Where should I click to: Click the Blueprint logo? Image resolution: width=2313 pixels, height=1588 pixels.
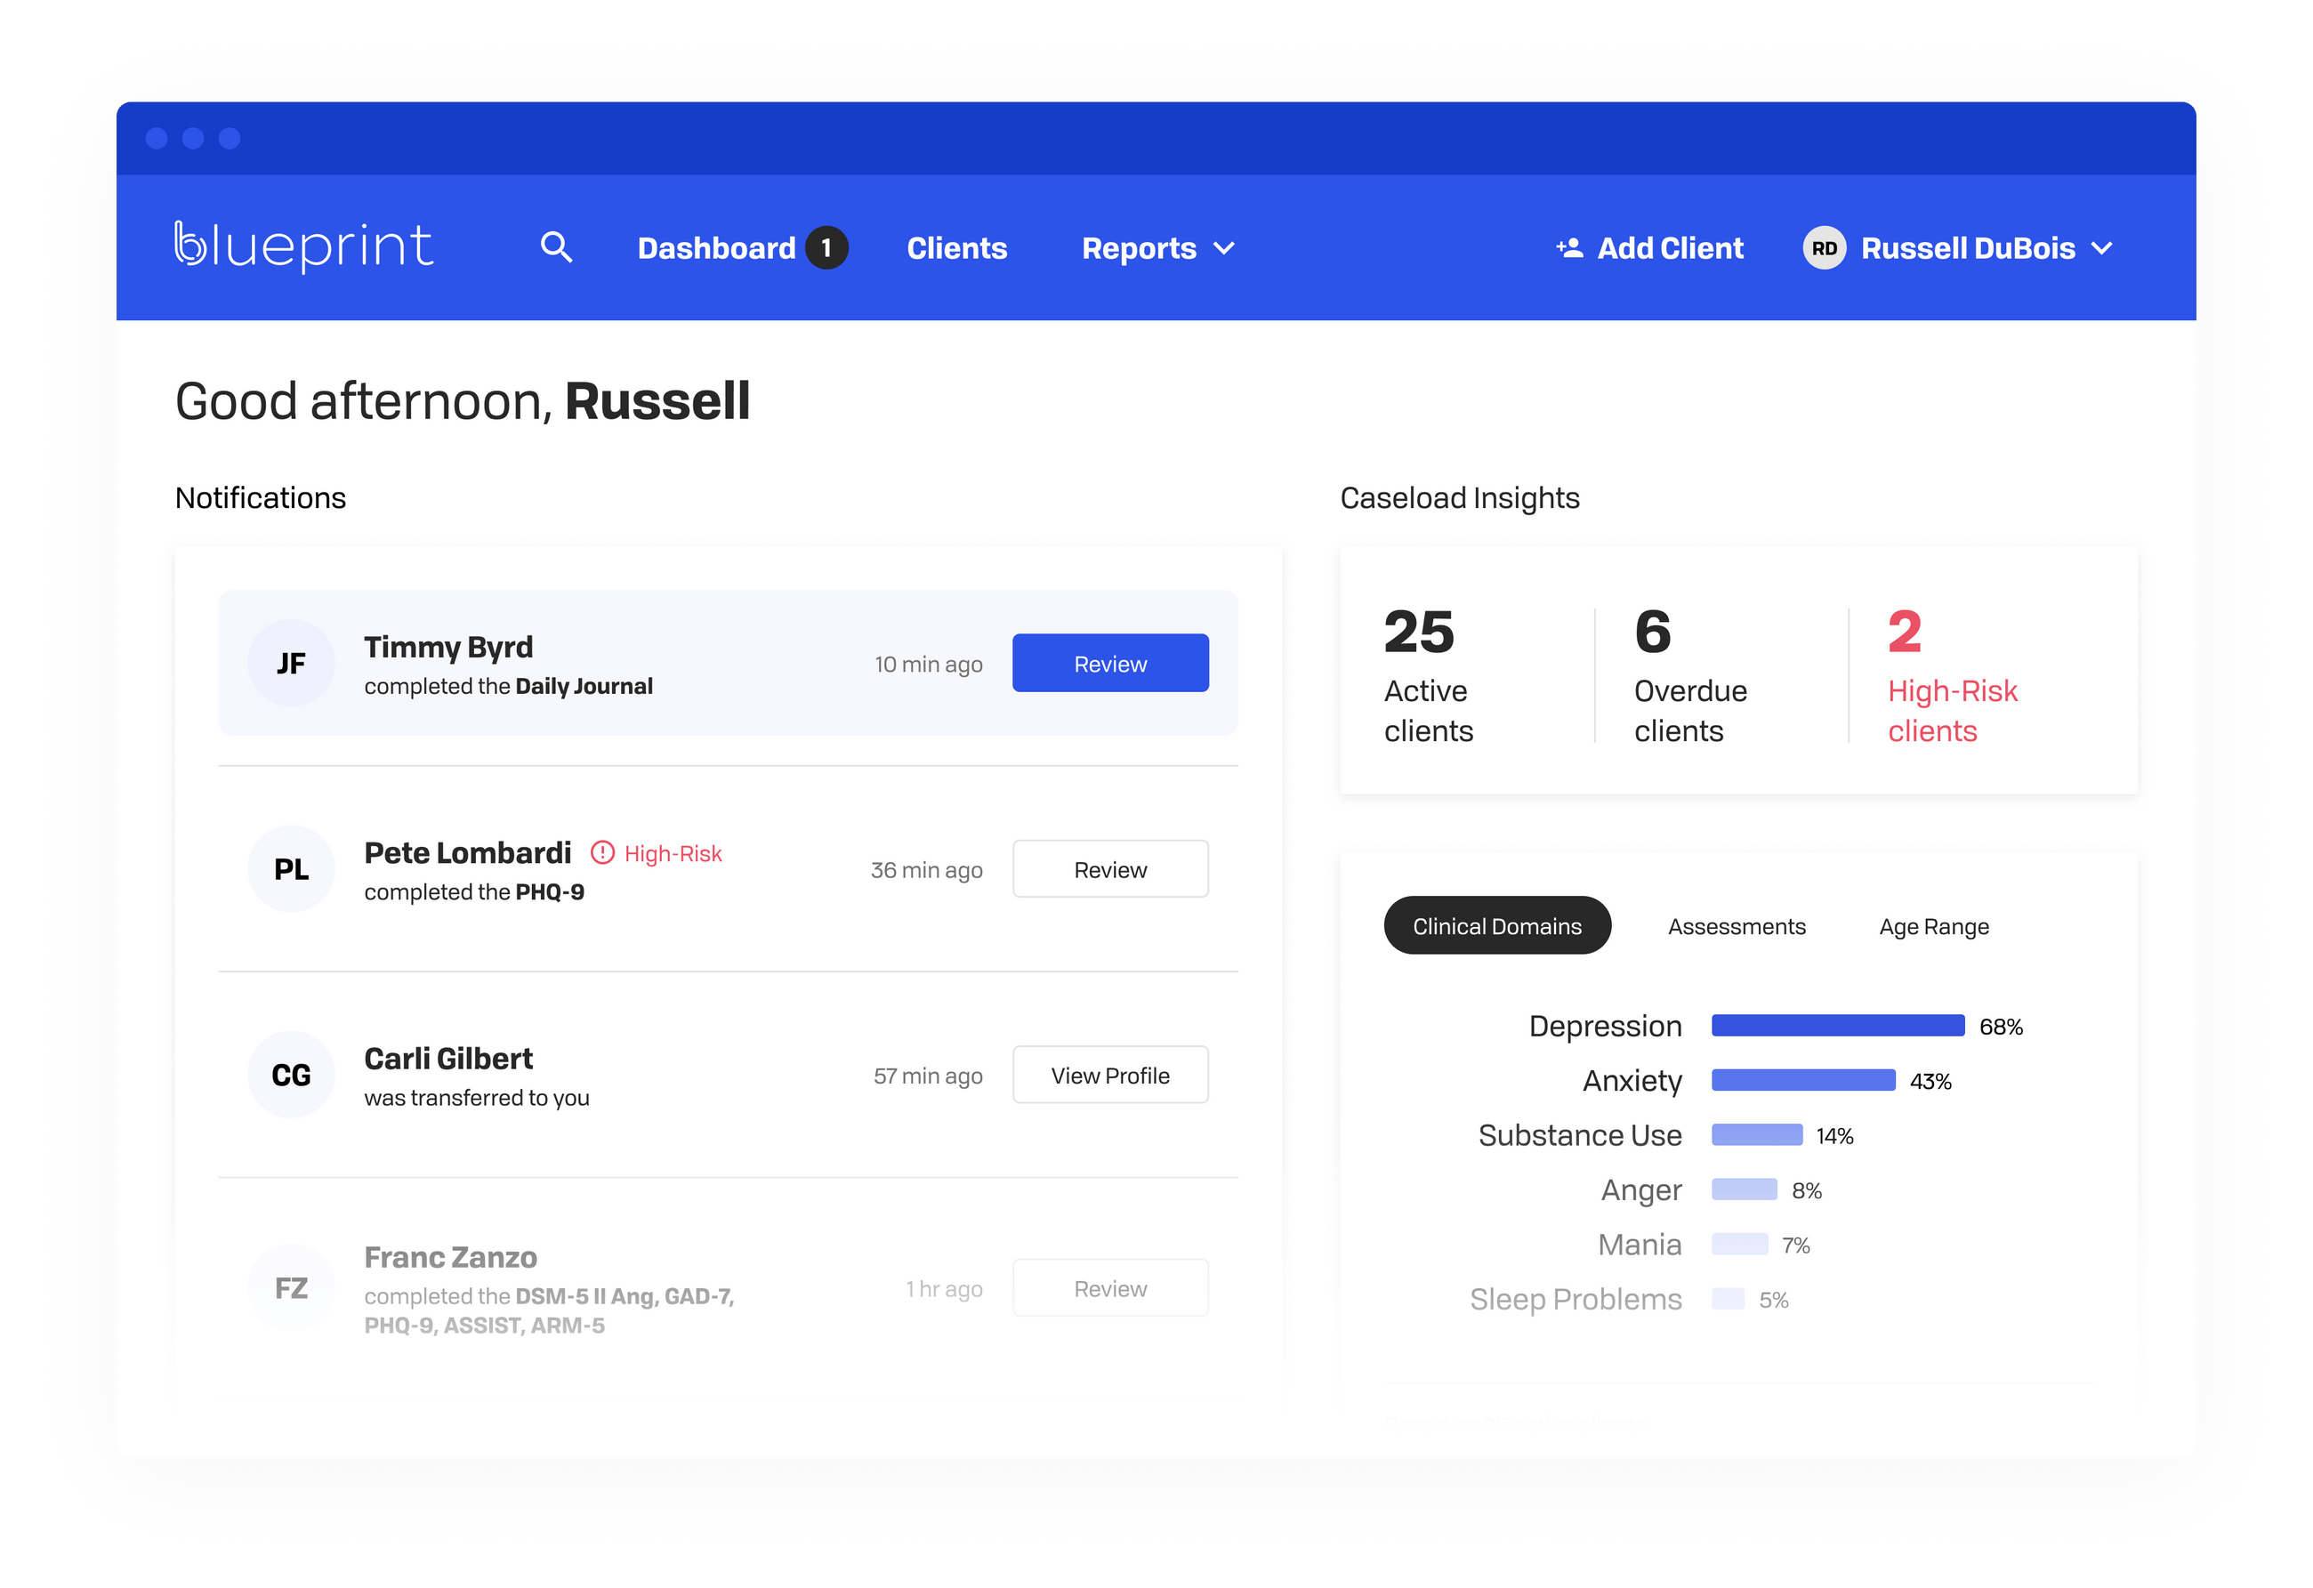point(304,246)
